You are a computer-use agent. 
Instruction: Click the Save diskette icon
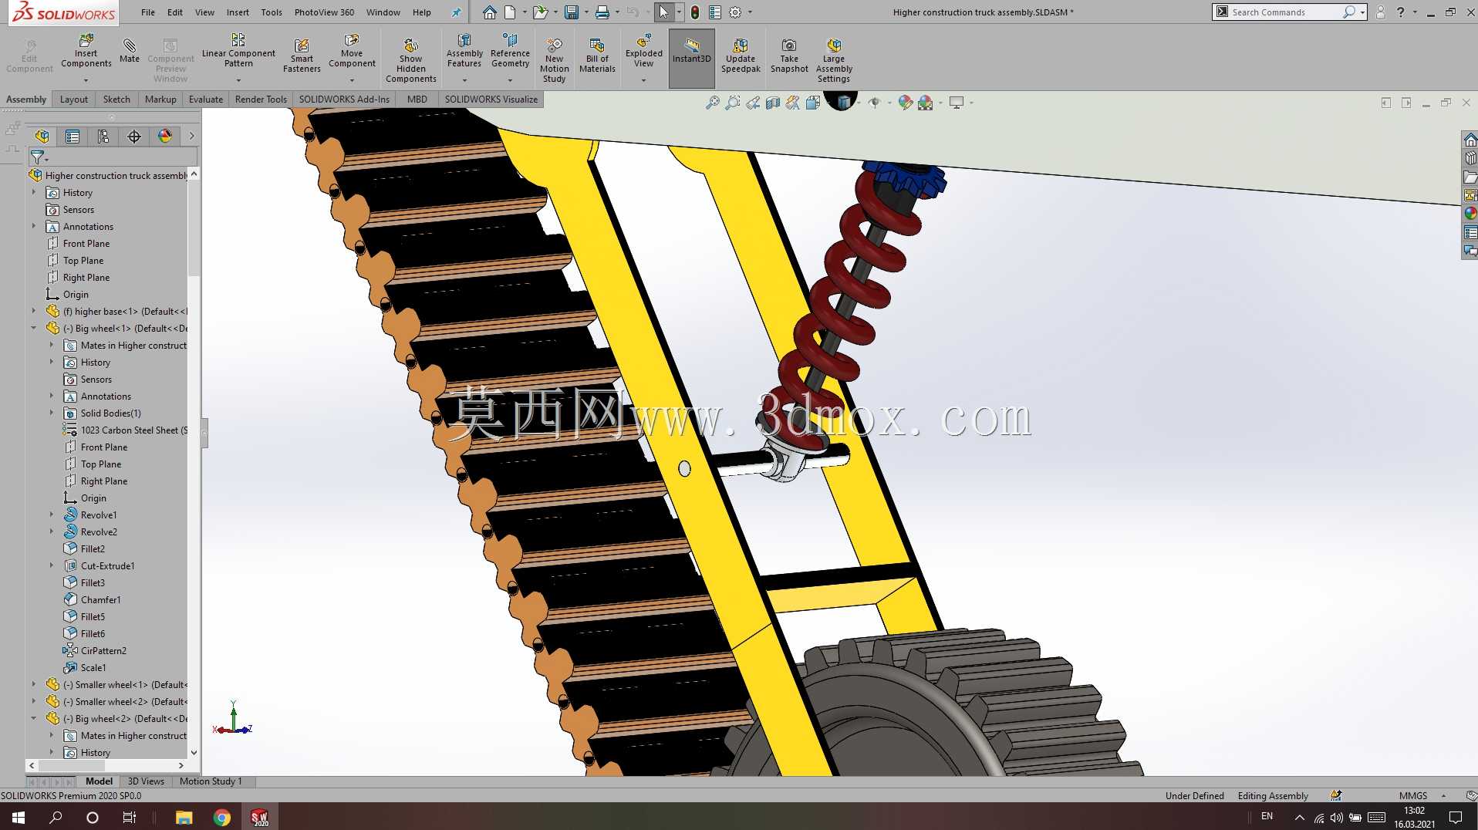pyautogui.click(x=572, y=12)
